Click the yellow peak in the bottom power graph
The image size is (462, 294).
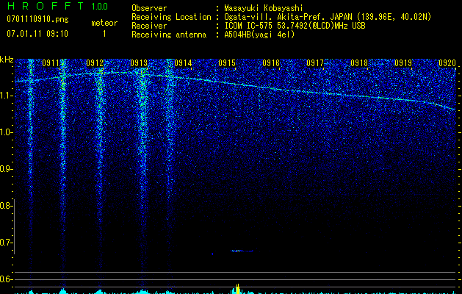coord(237,287)
